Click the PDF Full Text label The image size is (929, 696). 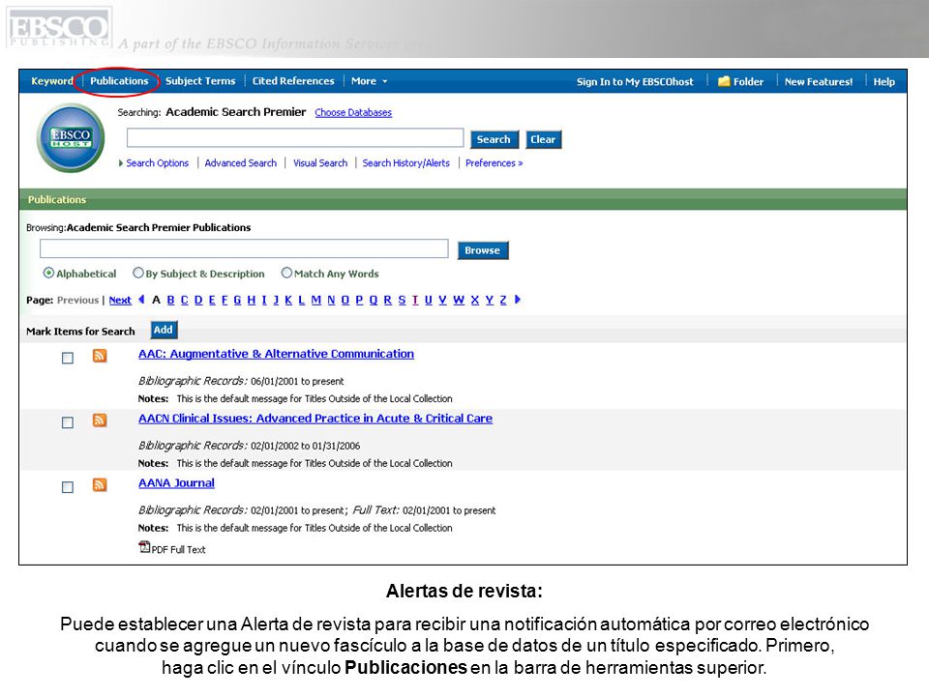[x=178, y=550]
